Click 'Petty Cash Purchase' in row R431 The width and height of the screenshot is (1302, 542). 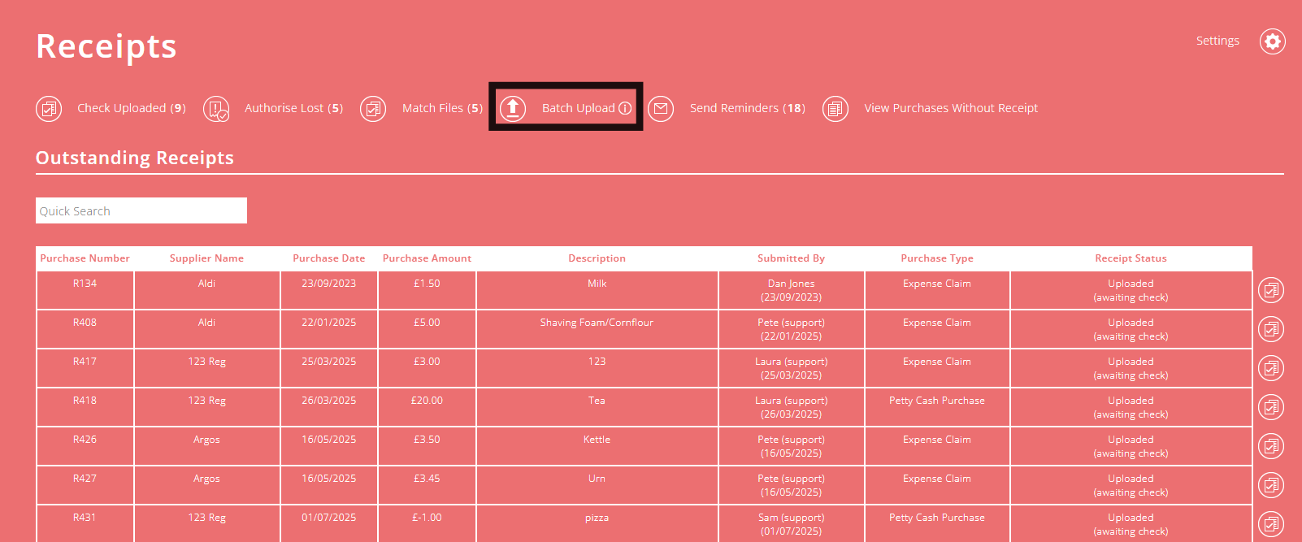(x=937, y=518)
